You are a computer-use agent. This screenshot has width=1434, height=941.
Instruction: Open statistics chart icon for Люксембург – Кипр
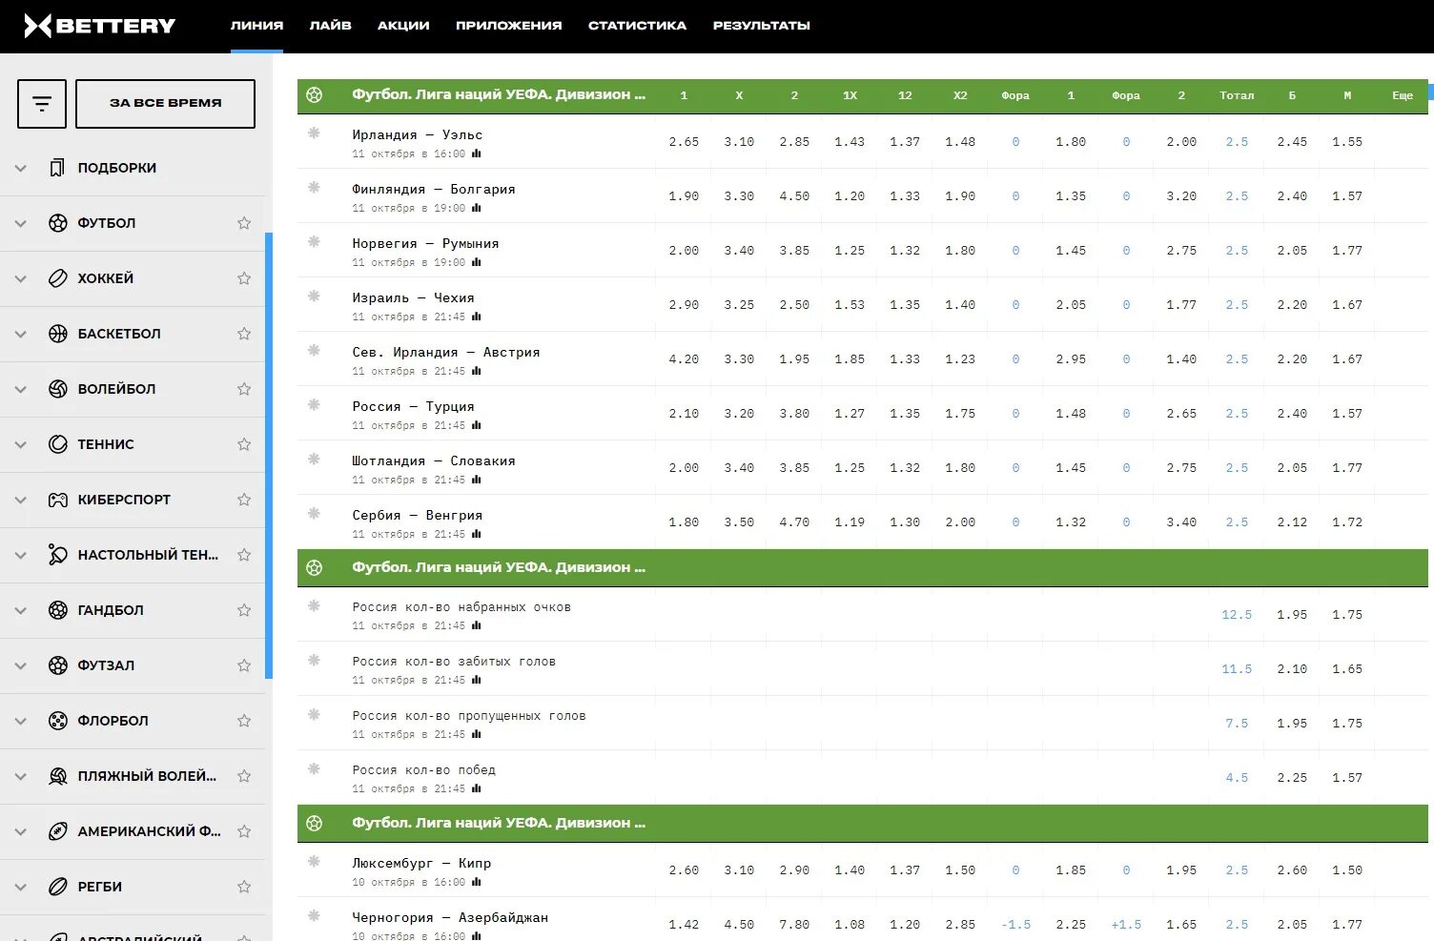(x=476, y=882)
